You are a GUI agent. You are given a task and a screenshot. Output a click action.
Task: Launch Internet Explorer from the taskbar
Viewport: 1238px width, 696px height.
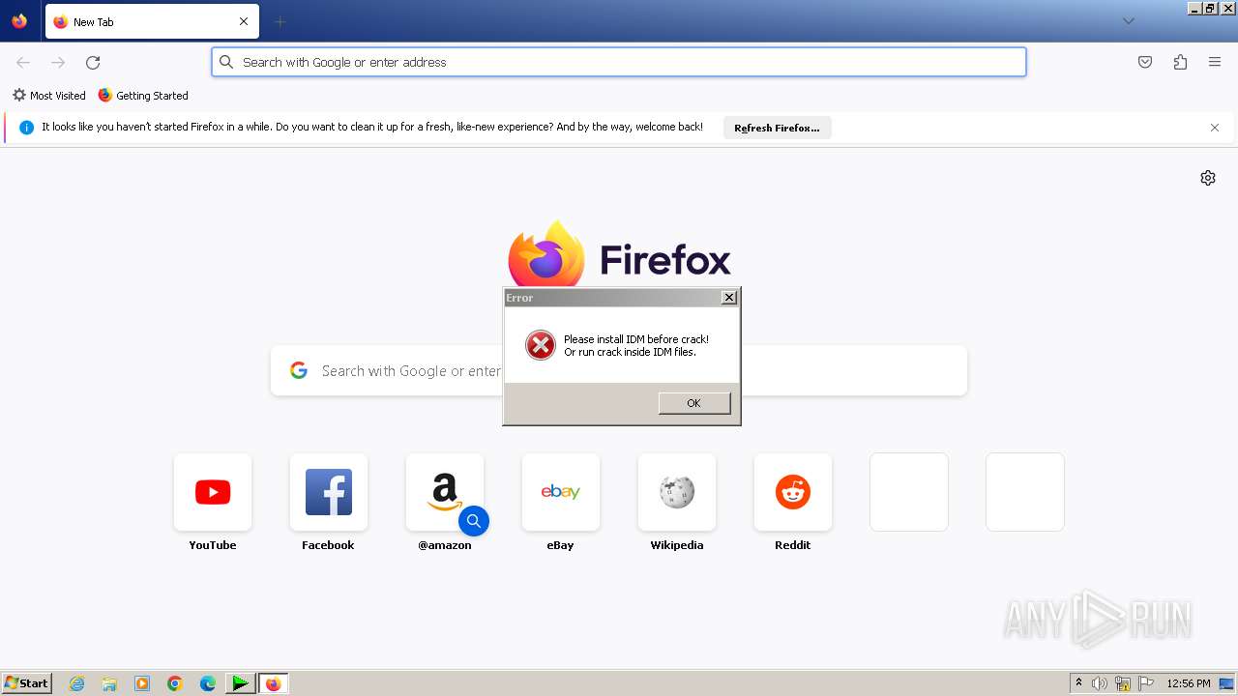pos(77,683)
